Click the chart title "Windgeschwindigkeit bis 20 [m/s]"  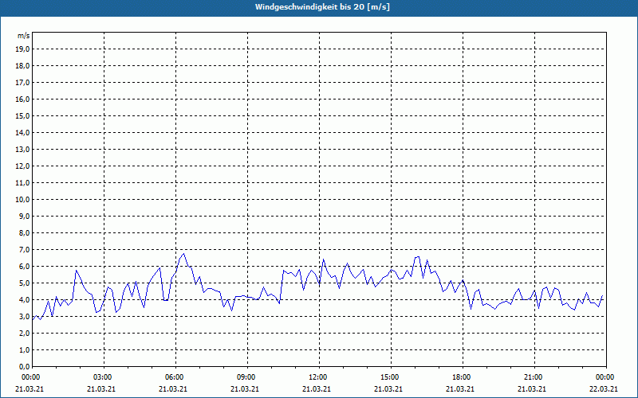[322, 7]
